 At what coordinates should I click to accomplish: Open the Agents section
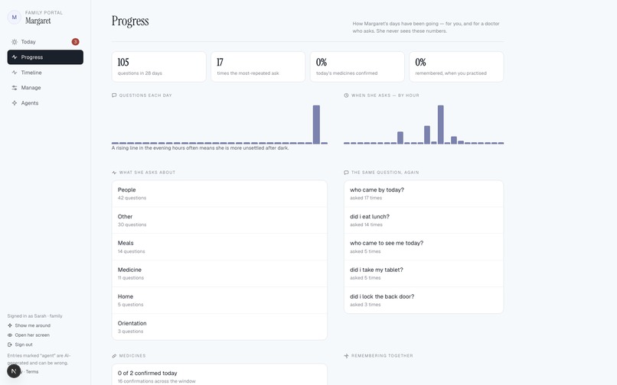coord(45,103)
